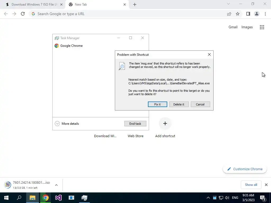This screenshot has width=271, height=203.
Task: Open the Download Wi... shortcut
Action: (105, 136)
